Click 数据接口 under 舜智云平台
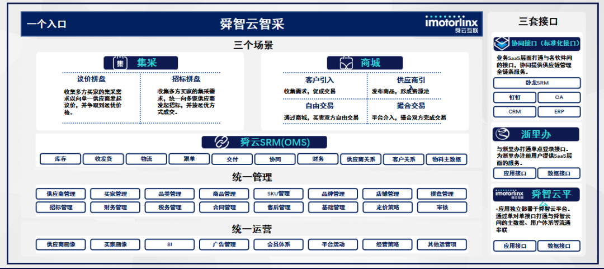The width and height of the screenshot is (604, 269). 559,246
